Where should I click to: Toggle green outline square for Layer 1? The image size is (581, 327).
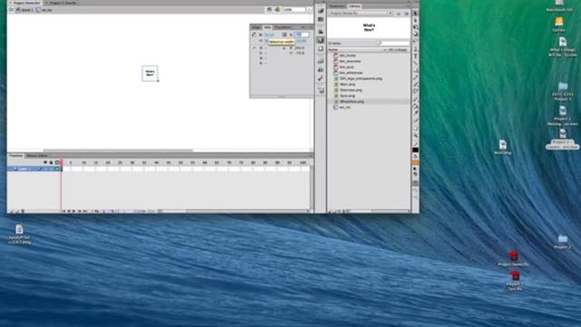[x=57, y=169]
